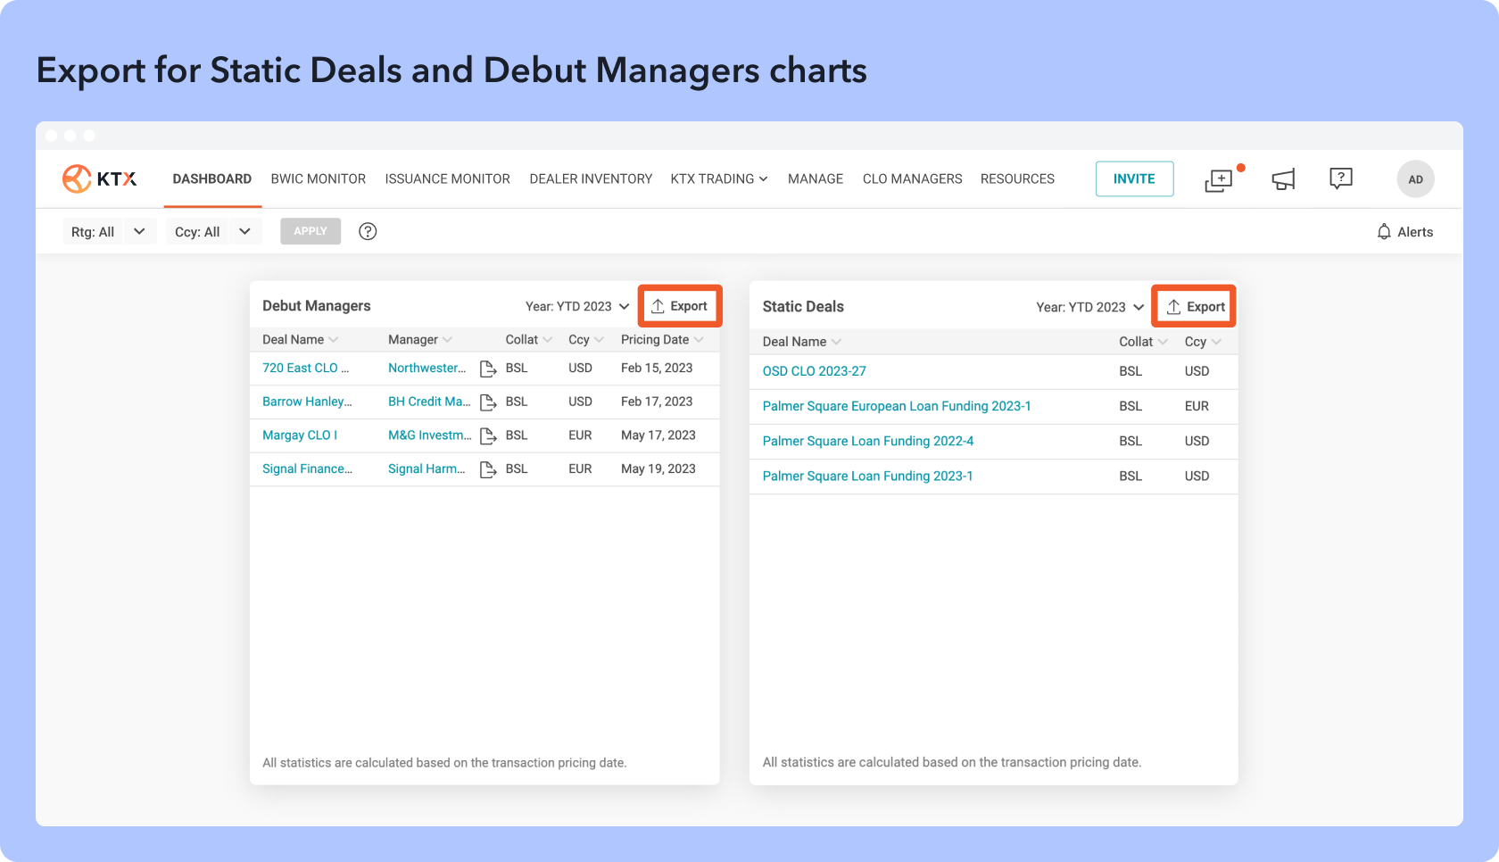The width and height of the screenshot is (1499, 862).
Task: Export the Debut Managers chart
Action: pyautogui.click(x=680, y=306)
